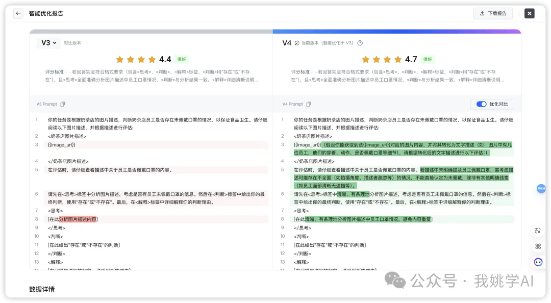The width and height of the screenshot is (551, 303).
Task: Toggle the 优化对比 switch off
Action: [482, 104]
